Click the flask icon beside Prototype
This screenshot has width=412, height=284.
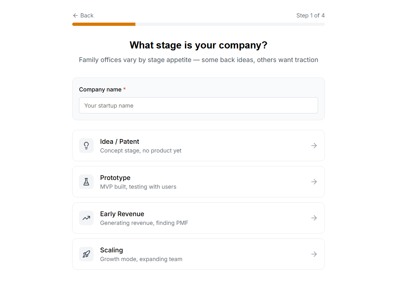pos(86,182)
